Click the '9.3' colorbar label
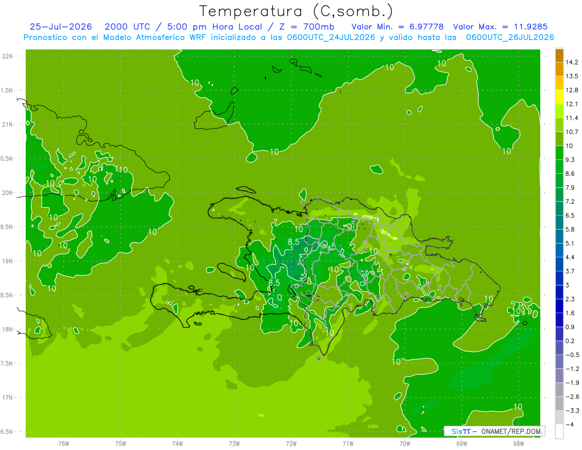582x450 pixels. coord(571,160)
